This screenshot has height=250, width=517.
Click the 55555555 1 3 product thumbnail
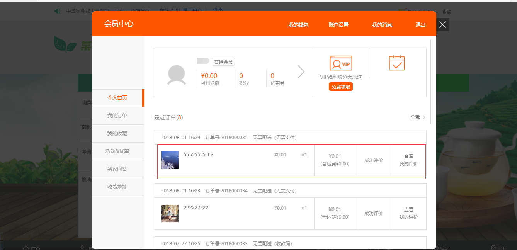tap(170, 160)
